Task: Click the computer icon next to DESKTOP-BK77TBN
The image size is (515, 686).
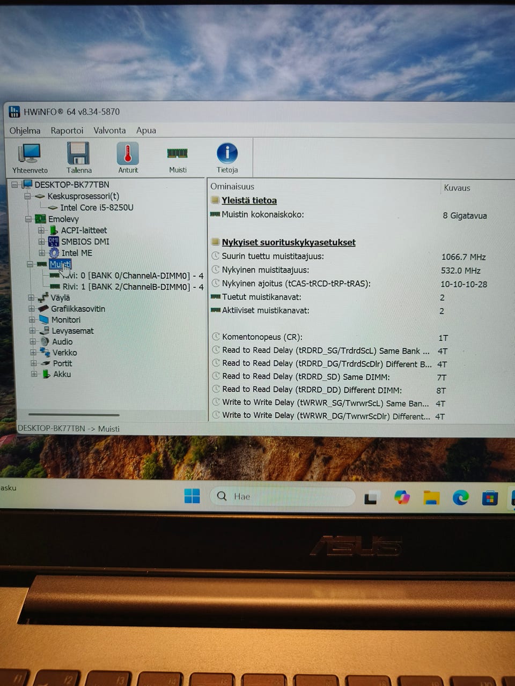Action: pos(27,184)
